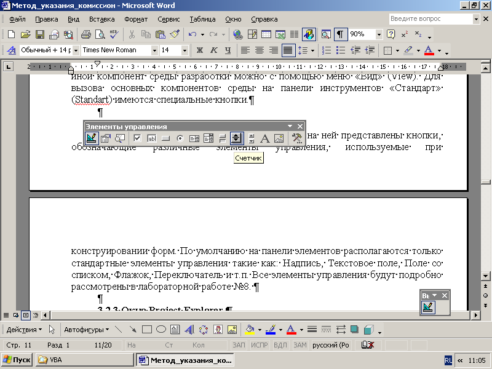Viewport: 492px width, 369px height.
Task: Save the document with the floppy icon
Action: pyautogui.click(x=40, y=34)
